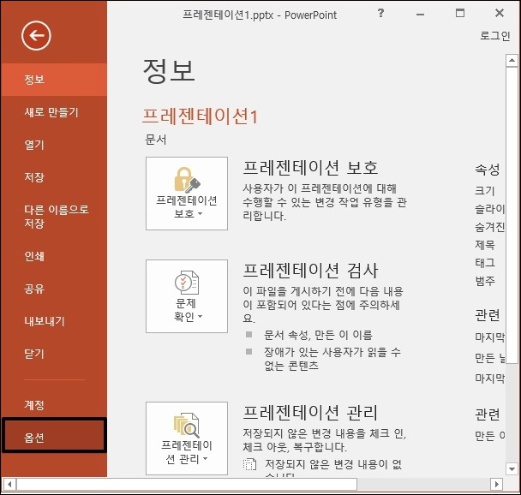Screen dimensions: 521x495
Task: Click the 문서 속성, 만든 이 이름 line
Action: click(318, 335)
